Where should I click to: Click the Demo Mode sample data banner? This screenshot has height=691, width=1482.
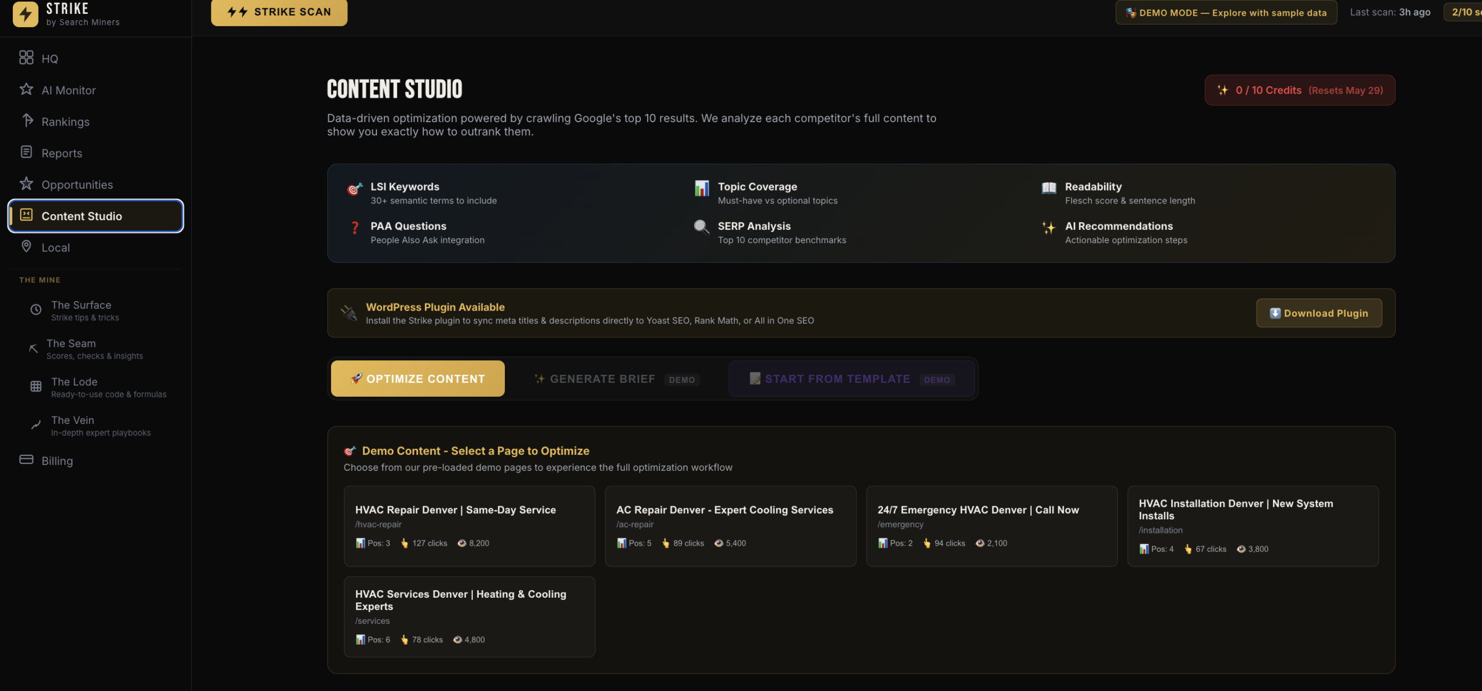[x=1226, y=12]
